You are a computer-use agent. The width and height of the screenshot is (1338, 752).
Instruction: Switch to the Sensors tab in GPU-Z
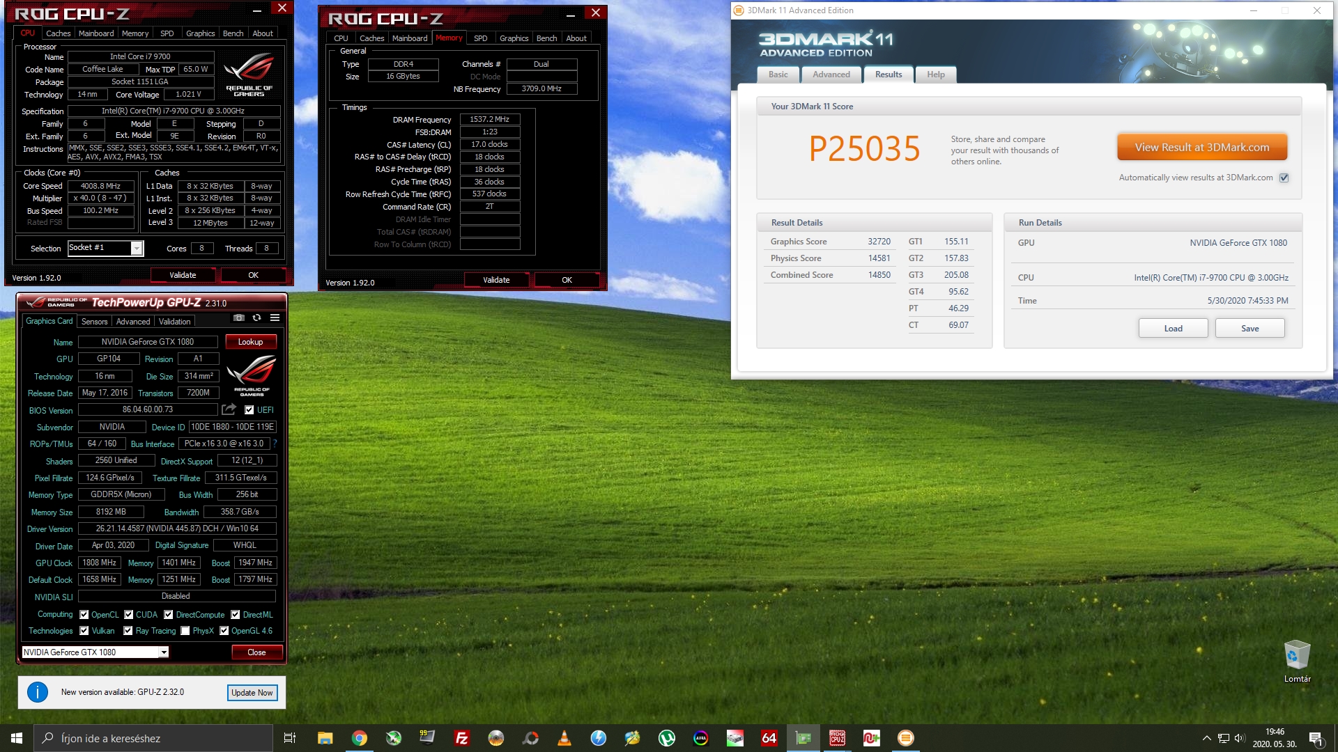pos(94,322)
